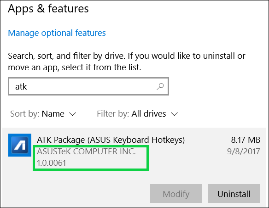The image size is (269, 208).
Task: Click the Apps & features page heading
Action: (x=48, y=9)
